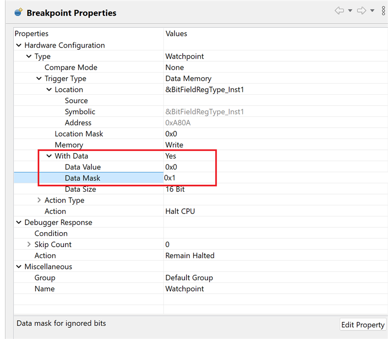Collapse the Hardware Configuration section
This screenshot has height=339, width=388.
tap(19, 45)
